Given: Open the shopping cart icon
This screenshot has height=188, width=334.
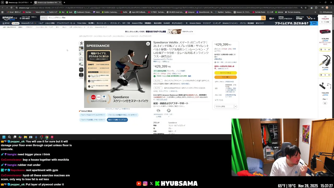Looking at the screenshot, I should (311, 18).
